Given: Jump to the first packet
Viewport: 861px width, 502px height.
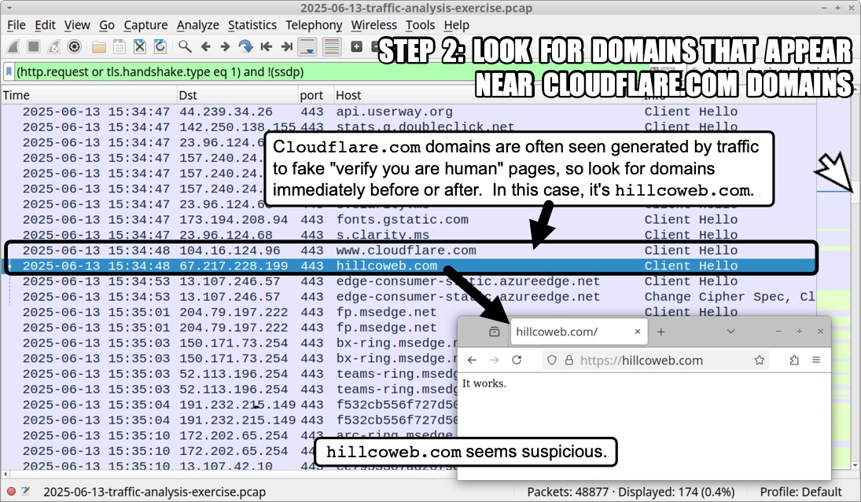Looking at the screenshot, I should [x=267, y=46].
